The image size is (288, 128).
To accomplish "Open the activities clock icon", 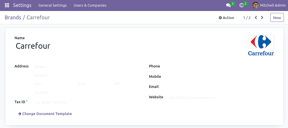I will coord(242,5).
